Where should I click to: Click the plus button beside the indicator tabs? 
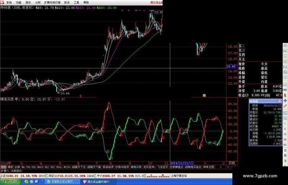coord(228,167)
